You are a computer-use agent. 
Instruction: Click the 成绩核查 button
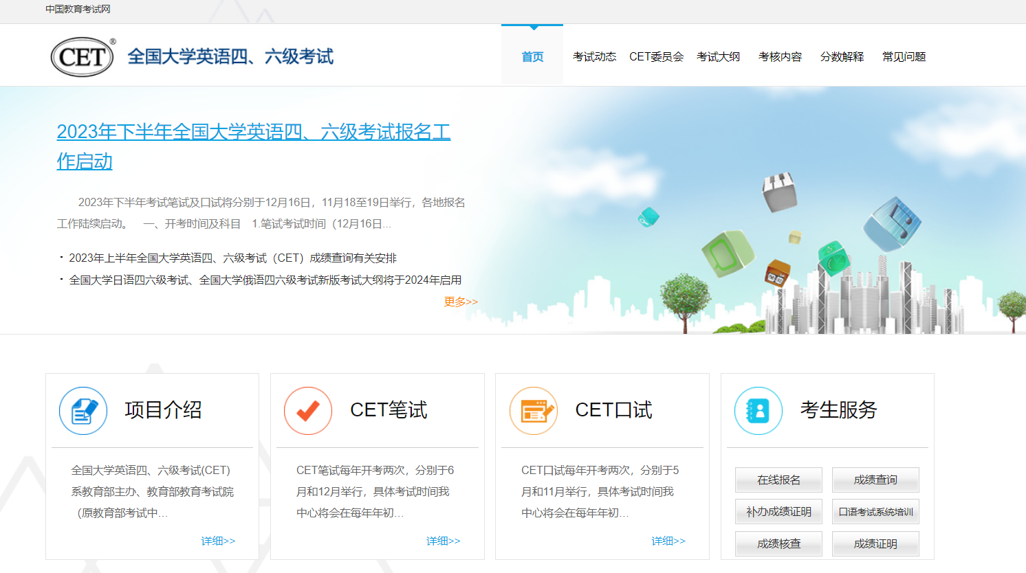point(778,543)
